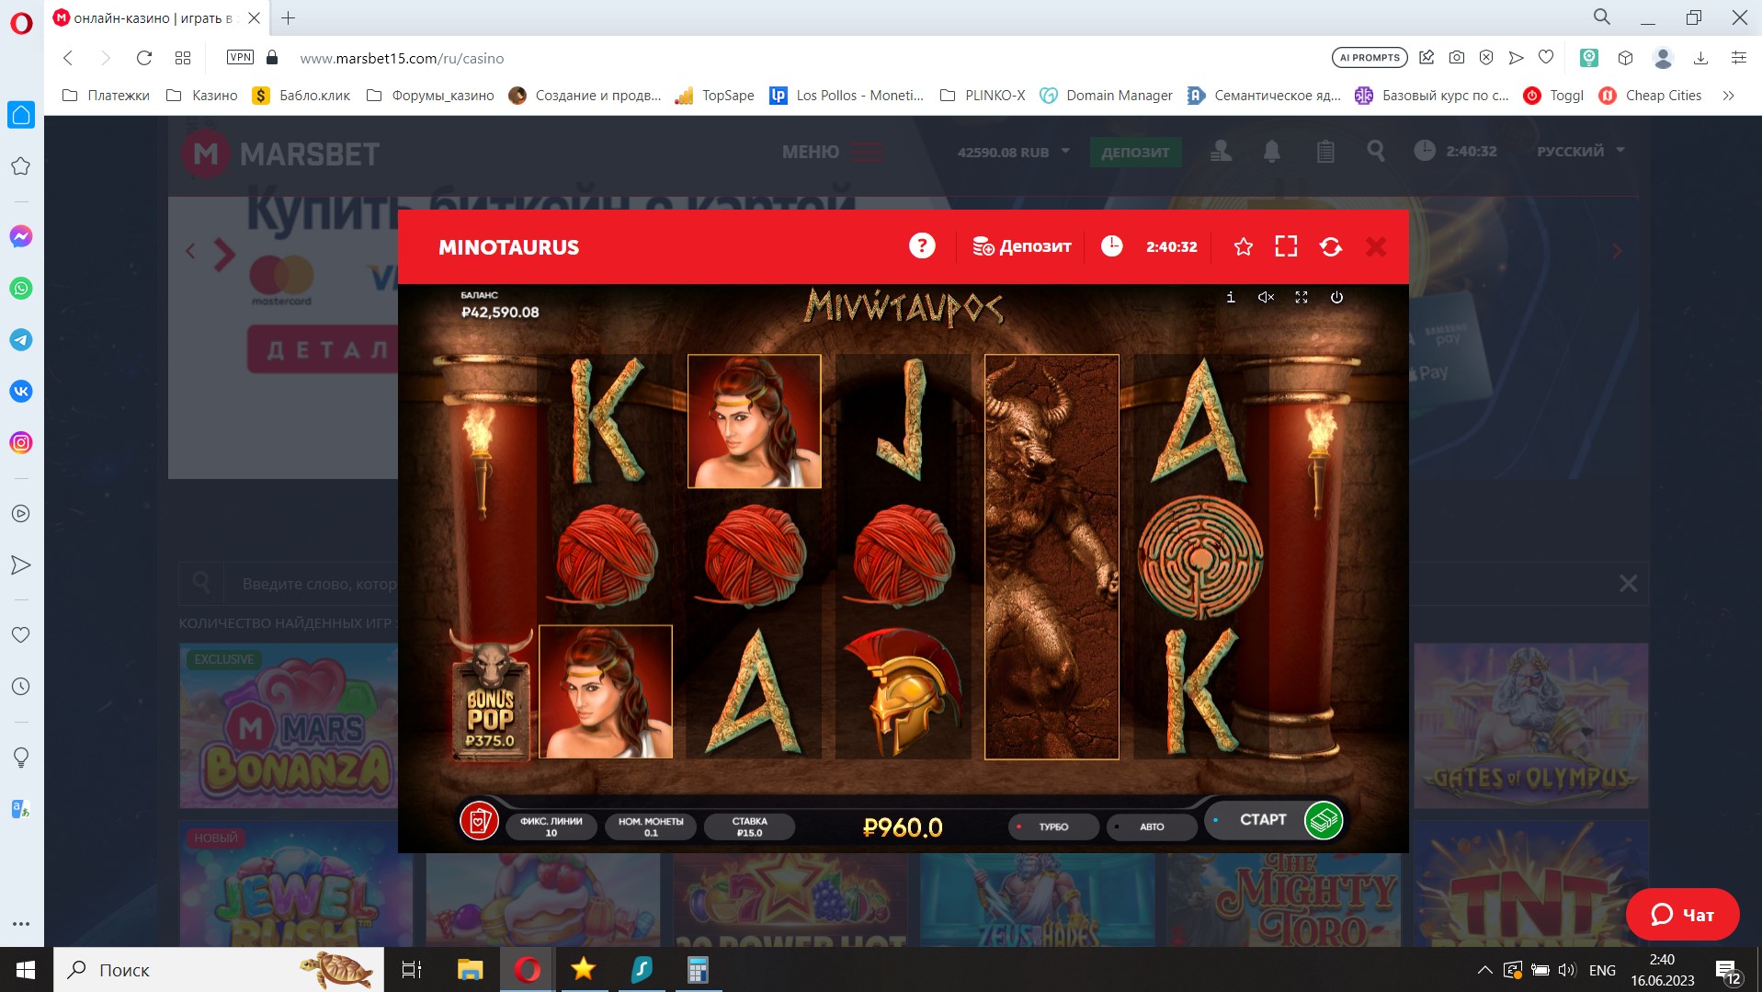Reload the game with refresh icon
The image size is (1762, 992).
pyautogui.click(x=1330, y=246)
